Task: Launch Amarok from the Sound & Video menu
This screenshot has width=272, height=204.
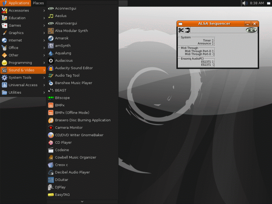Action: click(x=61, y=38)
